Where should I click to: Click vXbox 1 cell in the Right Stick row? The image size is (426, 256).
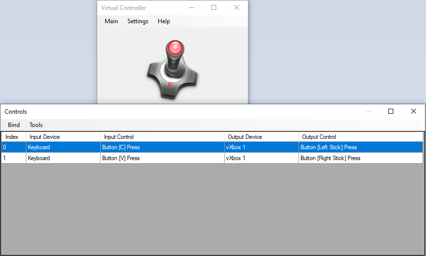click(x=261, y=158)
